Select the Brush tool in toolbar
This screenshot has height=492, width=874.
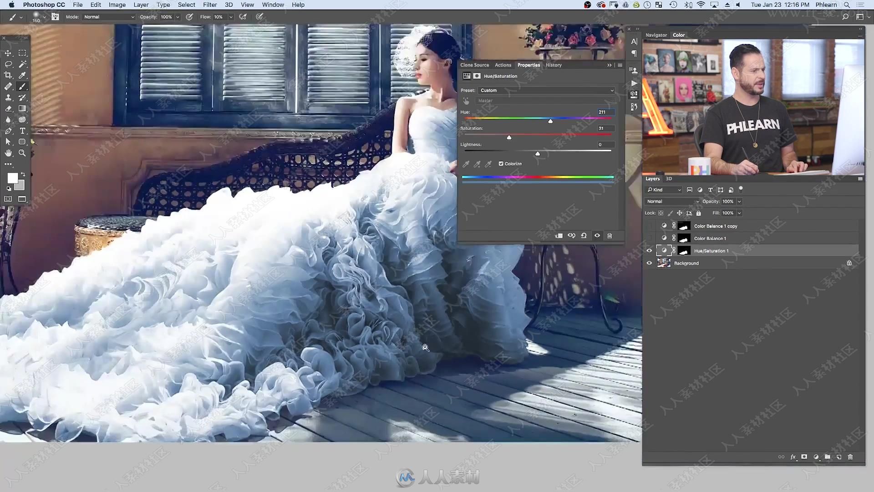[22, 87]
